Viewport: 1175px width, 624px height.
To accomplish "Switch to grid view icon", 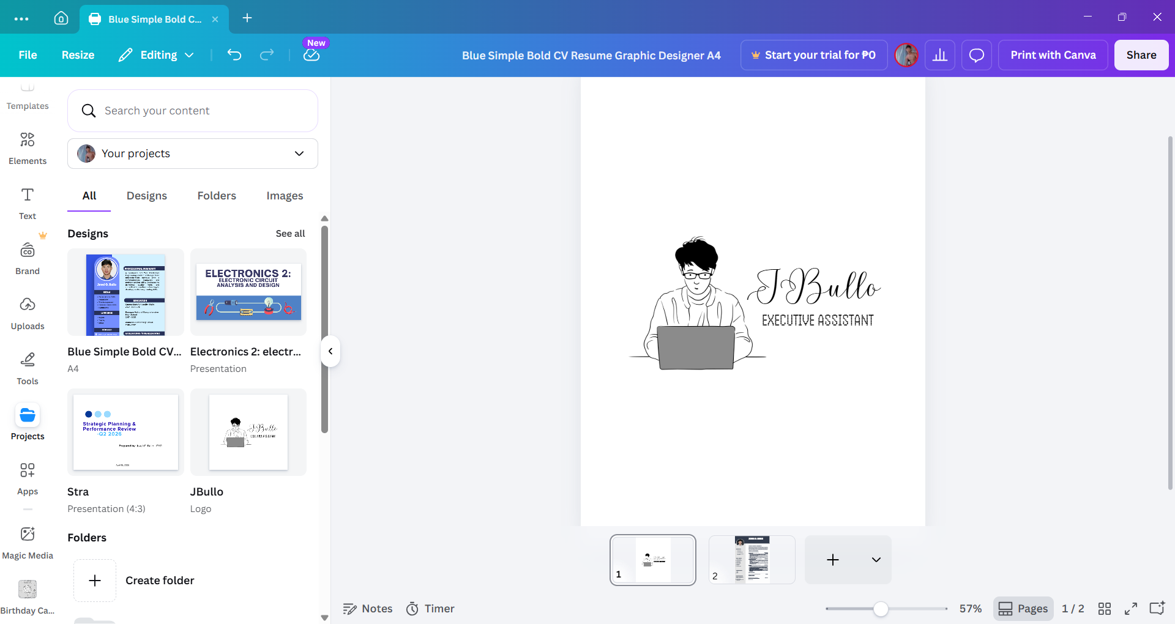I will (x=1105, y=609).
